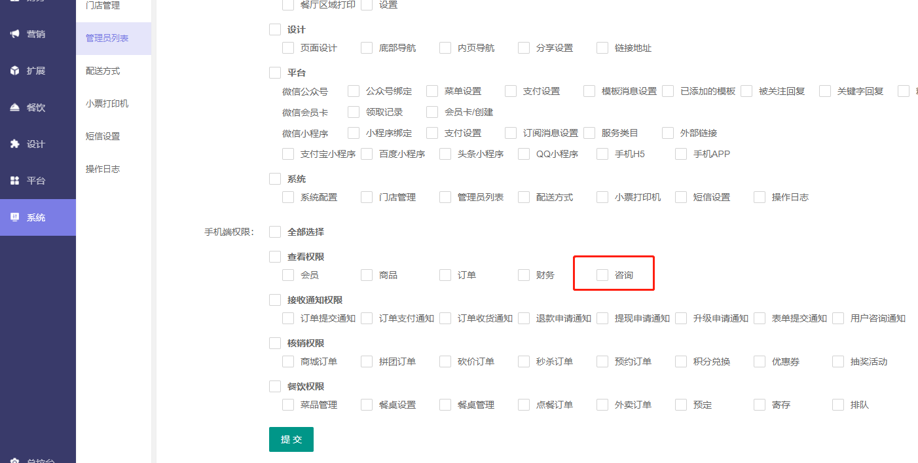
Task: Toggle the 核销权限 group checkbox
Action: tap(275, 343)
